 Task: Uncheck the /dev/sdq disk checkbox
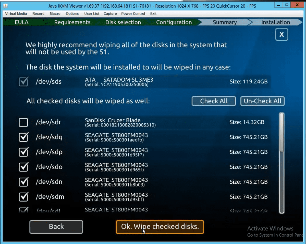23,137
